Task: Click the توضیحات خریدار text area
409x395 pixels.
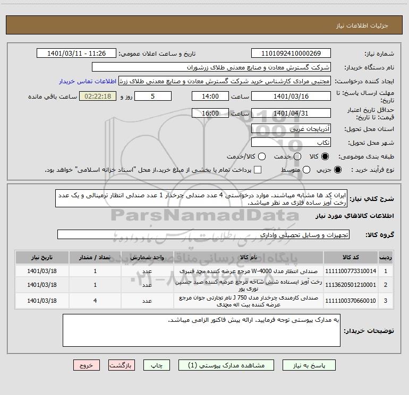Action: (201, 330)
